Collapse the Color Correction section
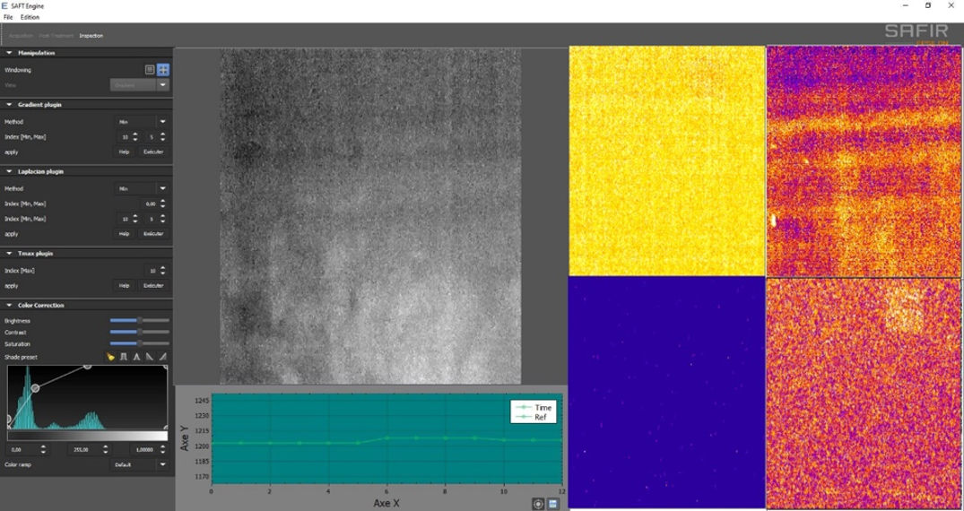 [9, 306]
